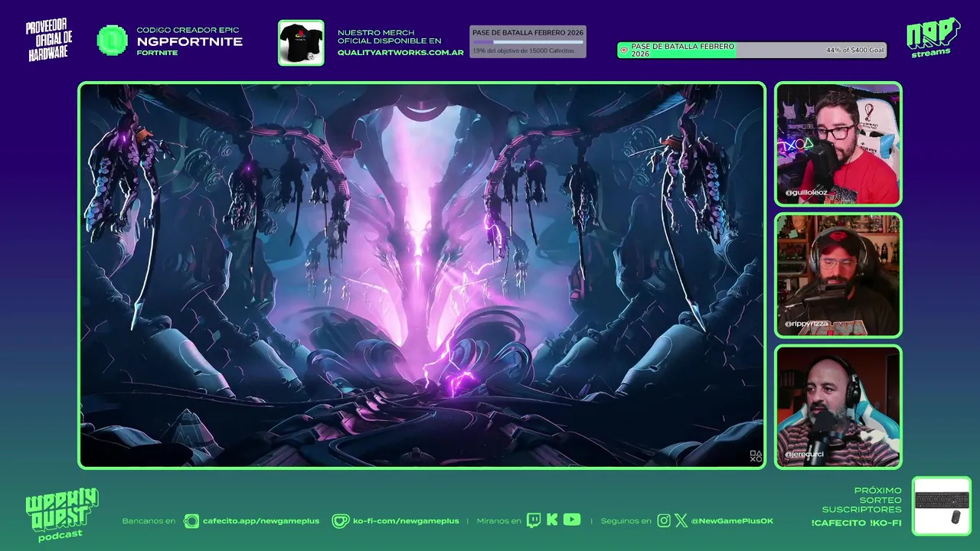
Task: Click the 44% of $400 Goal bar
Action: 752,51
